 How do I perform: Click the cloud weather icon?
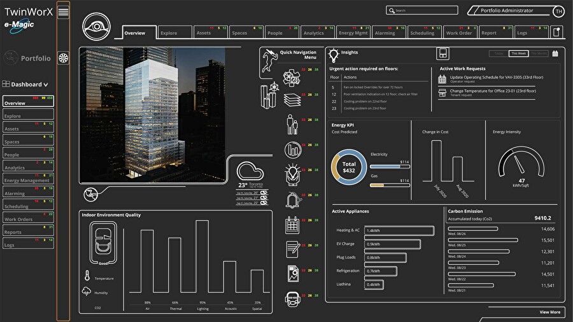[x=250, y=171]
